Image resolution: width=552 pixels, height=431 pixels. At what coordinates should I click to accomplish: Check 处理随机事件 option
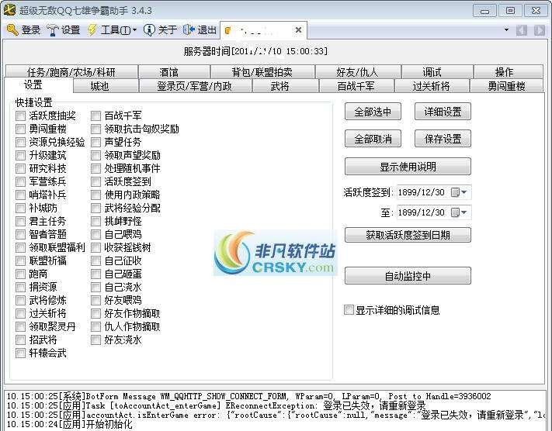[95, 168]
